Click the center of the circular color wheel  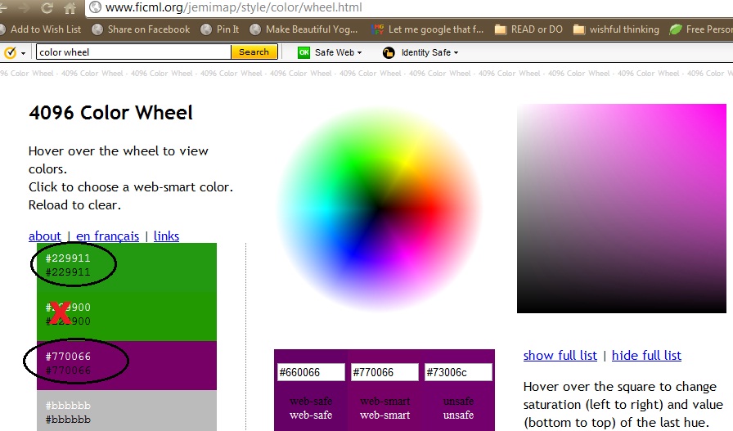click(379, 209)
